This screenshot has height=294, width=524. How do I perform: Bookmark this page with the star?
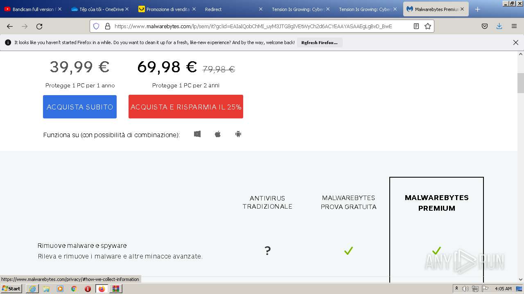click(x=428, y=26)
